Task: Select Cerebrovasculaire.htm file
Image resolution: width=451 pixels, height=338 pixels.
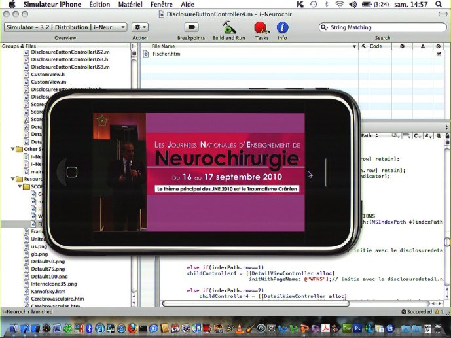Action: (58, 299)
